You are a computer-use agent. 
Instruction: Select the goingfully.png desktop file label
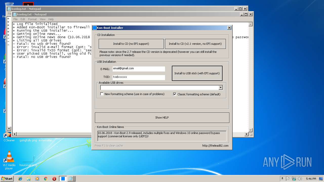[28, 140]
